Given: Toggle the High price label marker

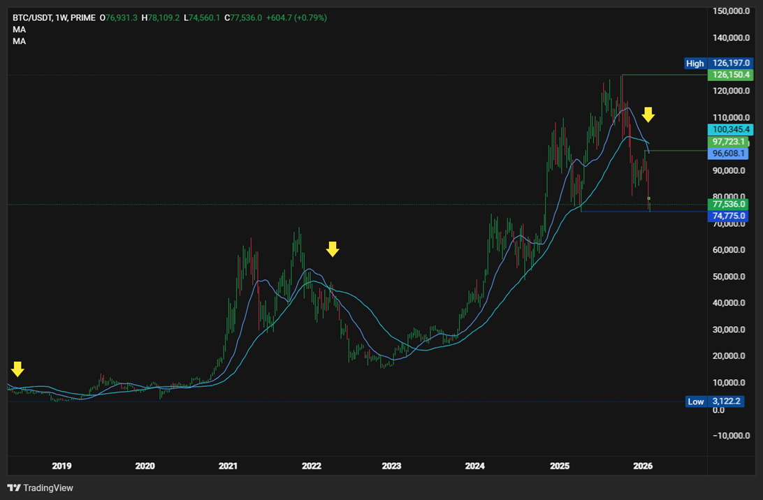Looking at the screenshot, I should tap(695, 64).
